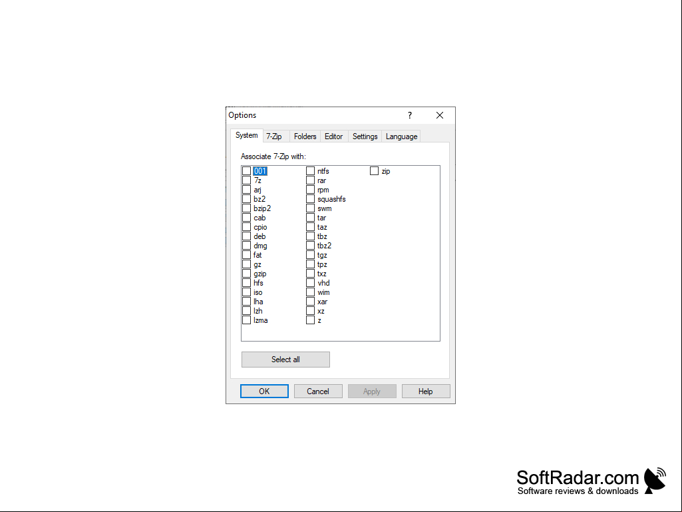Tick the rpm checkbox
Viewport: 682px width, 512px height.
pyautogui.click(x=311, y=190)
